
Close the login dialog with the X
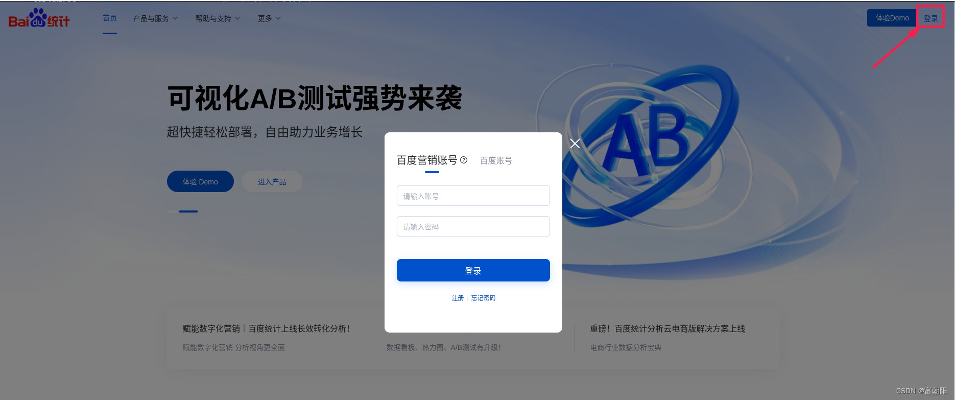575,144
